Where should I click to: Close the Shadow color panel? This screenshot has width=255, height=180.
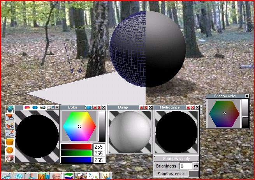click(x=247, y=96)
